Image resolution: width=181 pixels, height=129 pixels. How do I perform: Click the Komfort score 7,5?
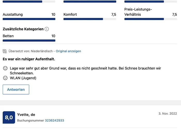114,14
